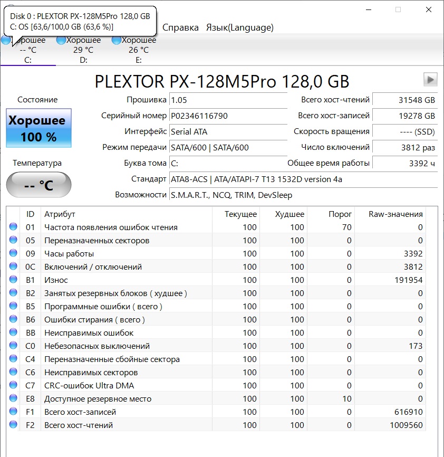The width and height of the screenshot is (444, 457).
Task: Click threshold value 70
Action: [x=347, y=227]
